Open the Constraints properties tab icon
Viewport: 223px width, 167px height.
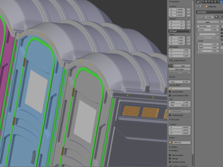pos(218,2)
